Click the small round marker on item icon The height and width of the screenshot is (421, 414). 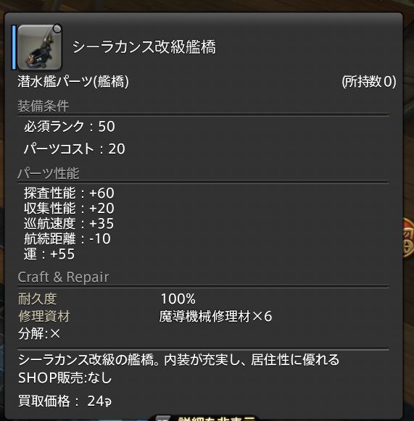(x=57, y=29)
